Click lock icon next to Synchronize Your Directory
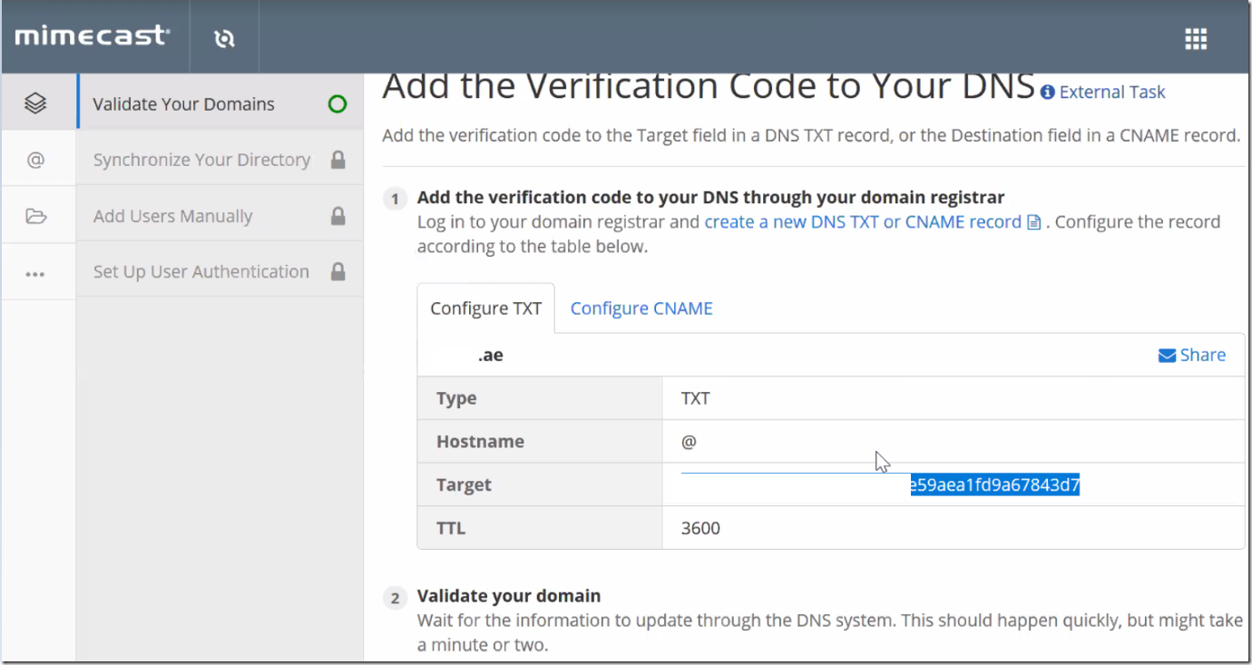Screen dimensions: 1252x665 pos(337,160)
